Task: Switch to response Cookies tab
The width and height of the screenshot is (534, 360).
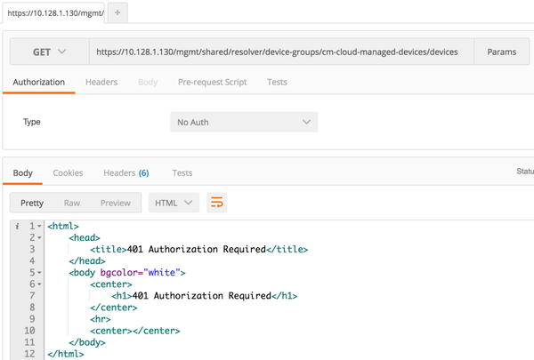Action: click(x=68, y=172)
